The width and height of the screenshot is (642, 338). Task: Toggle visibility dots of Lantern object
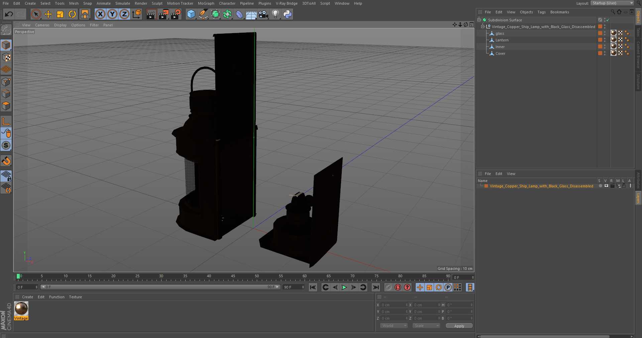coord(605,40)
